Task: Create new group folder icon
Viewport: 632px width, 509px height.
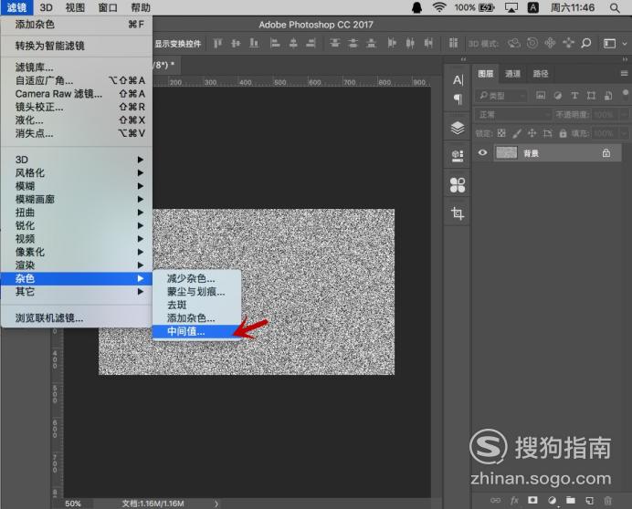Action: click(x=570, y=500)
